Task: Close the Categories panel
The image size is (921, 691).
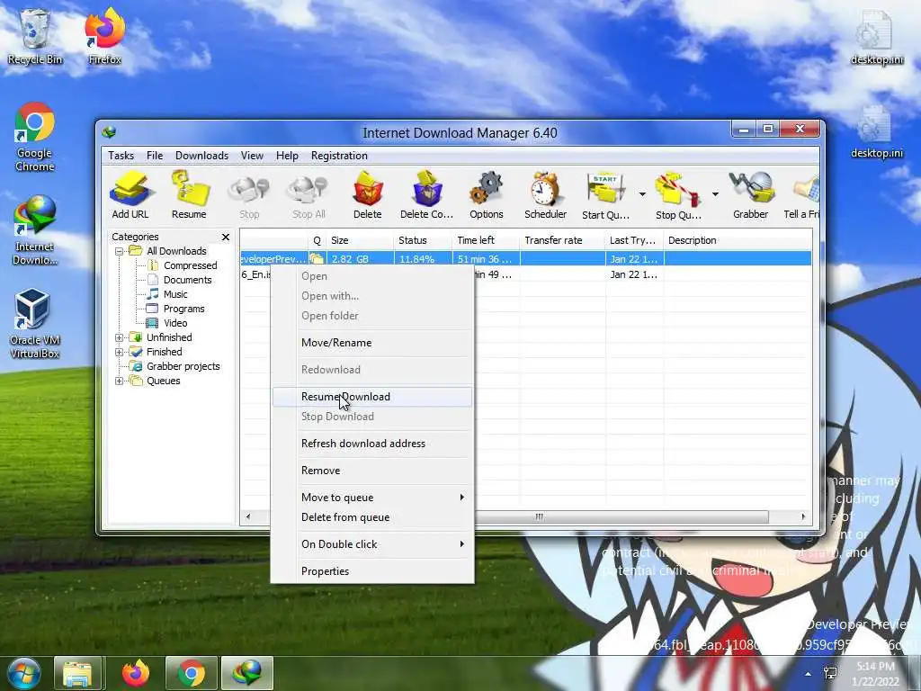Action: [x=226, y=237]
